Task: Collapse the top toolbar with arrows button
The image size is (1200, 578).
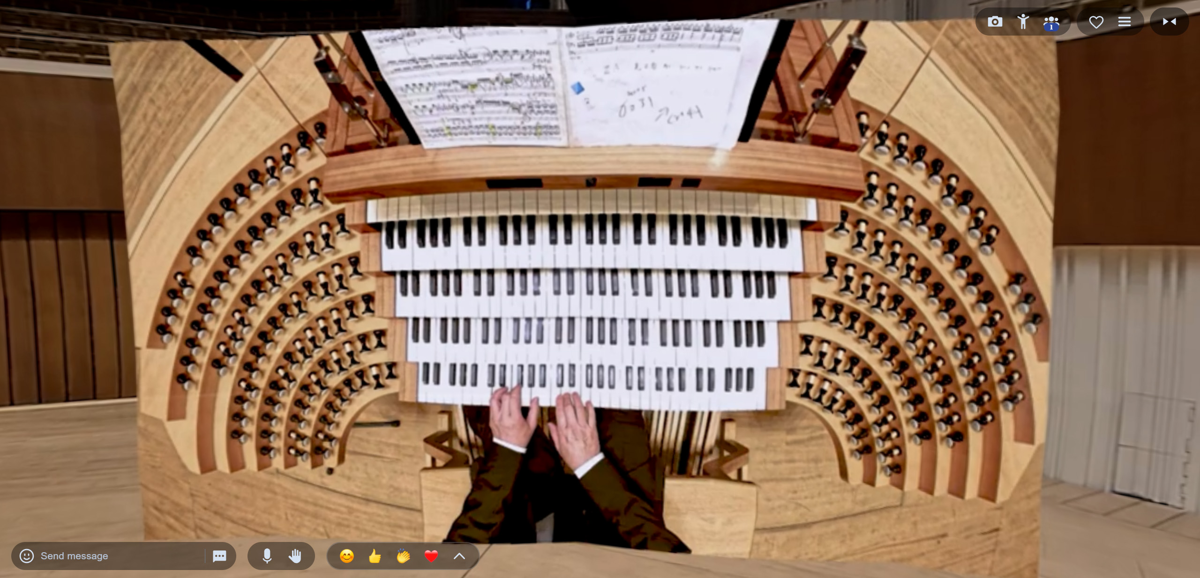Action: pyautogui.click(x=1169, y=22)
